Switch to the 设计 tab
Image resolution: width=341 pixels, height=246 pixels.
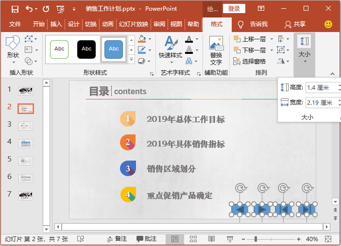tap(73, 24)
